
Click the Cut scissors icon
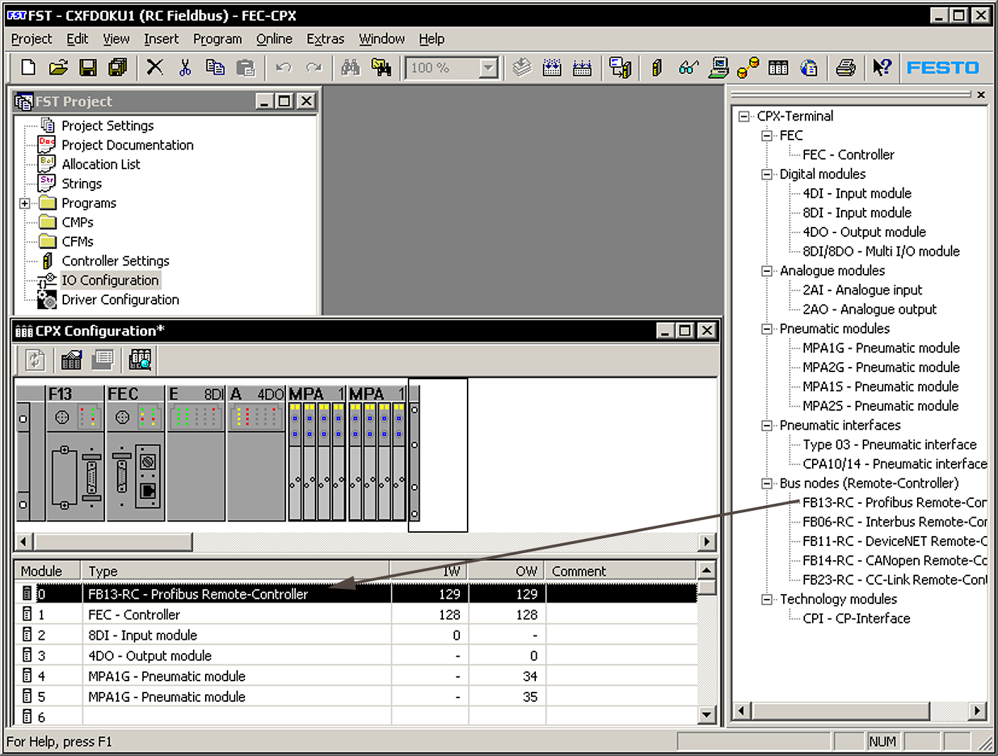(x=185, y=68)
